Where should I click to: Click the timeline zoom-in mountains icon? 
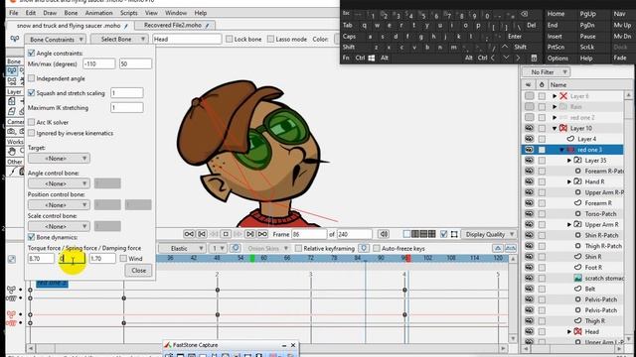[510, 248]
